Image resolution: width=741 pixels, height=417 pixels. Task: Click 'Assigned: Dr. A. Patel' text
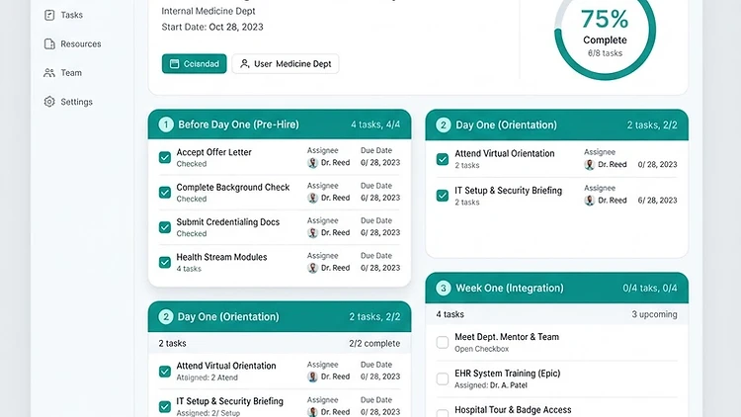point(490,385)
